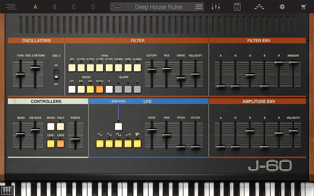Viewport: 314px width, 196px height.
Task: Flip the OSC 2 on/off switch
Action: [56, 75]
